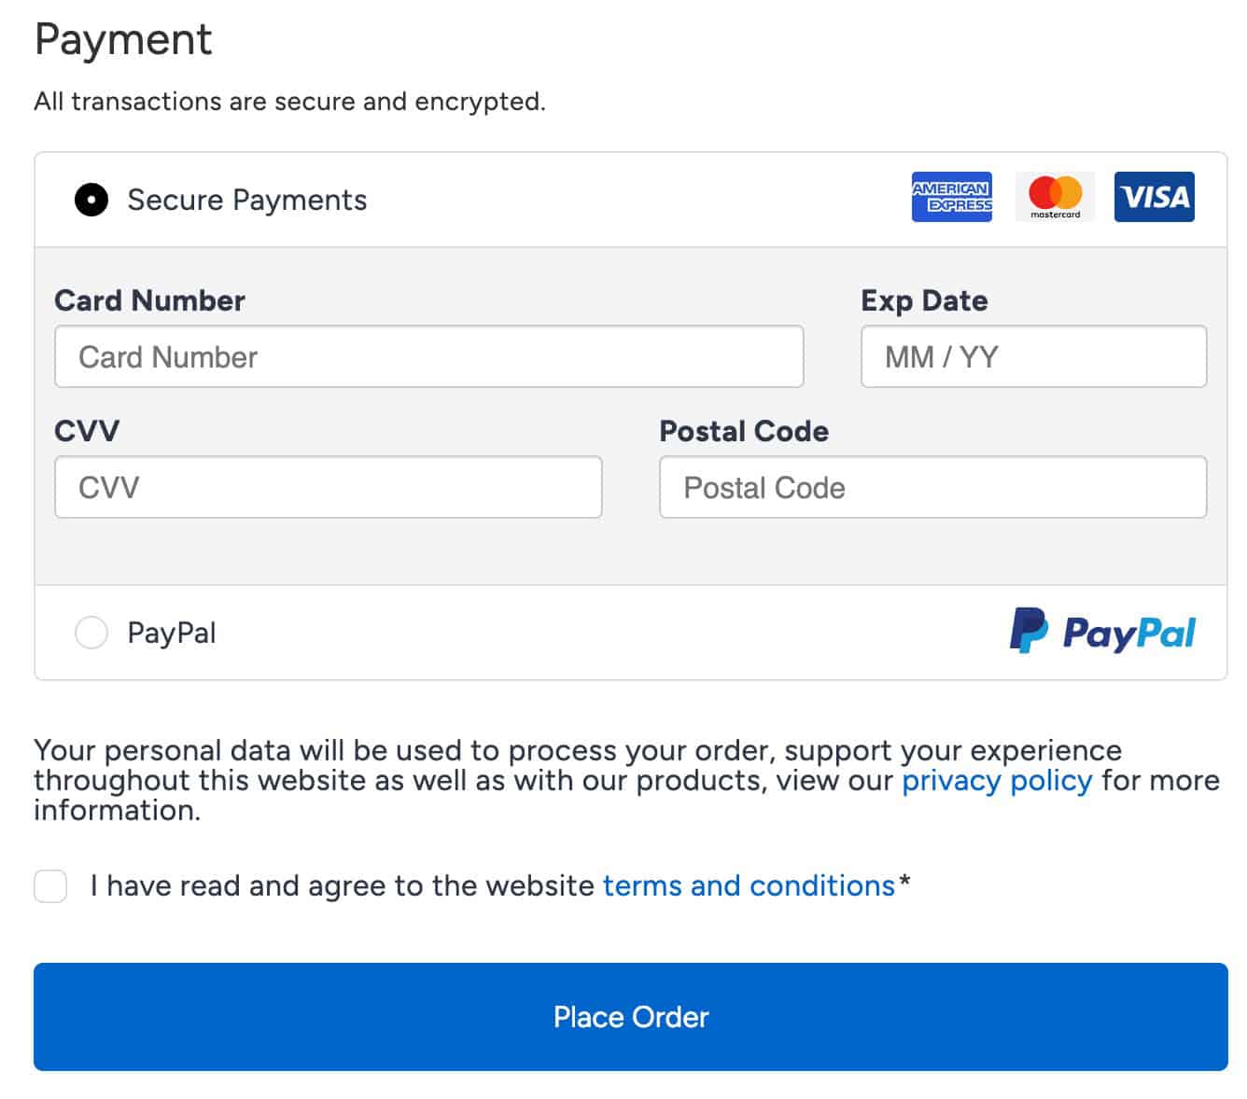Open the terms and conditions link
Image resolution: width=1247 pixels, height=1099 pixels.
[749, 885]
